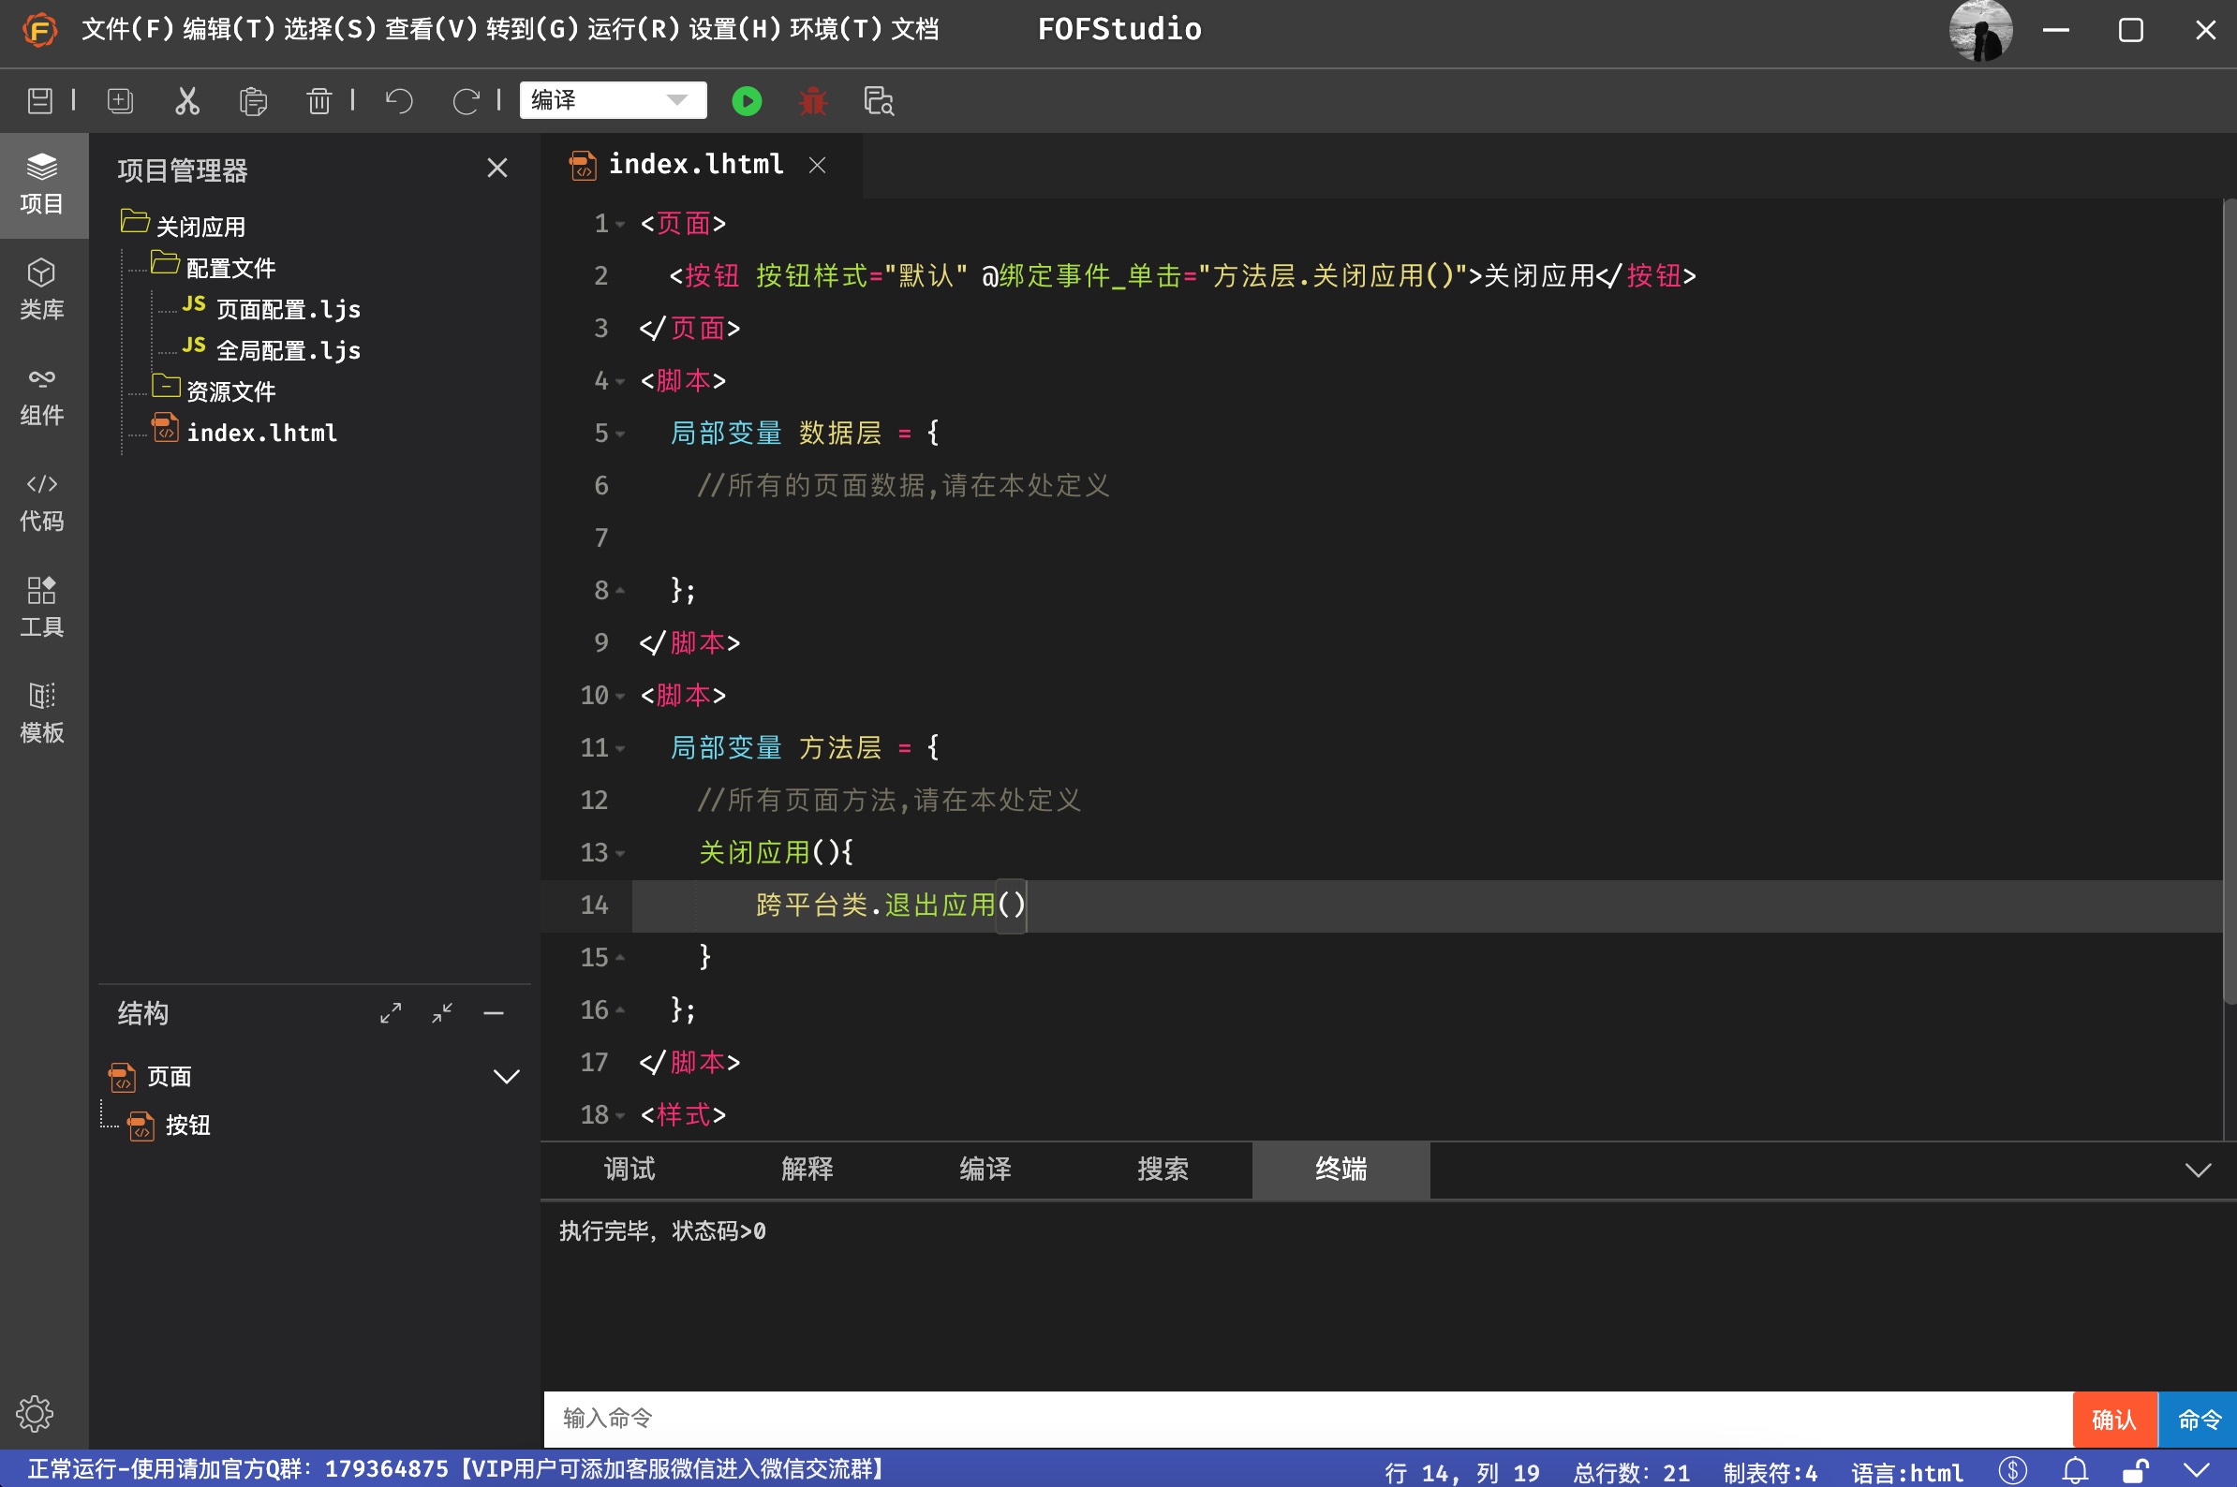Click the preview search document icon
Image resolution: width=2237 pixels, height=1487 pixels.
(880, 100)
